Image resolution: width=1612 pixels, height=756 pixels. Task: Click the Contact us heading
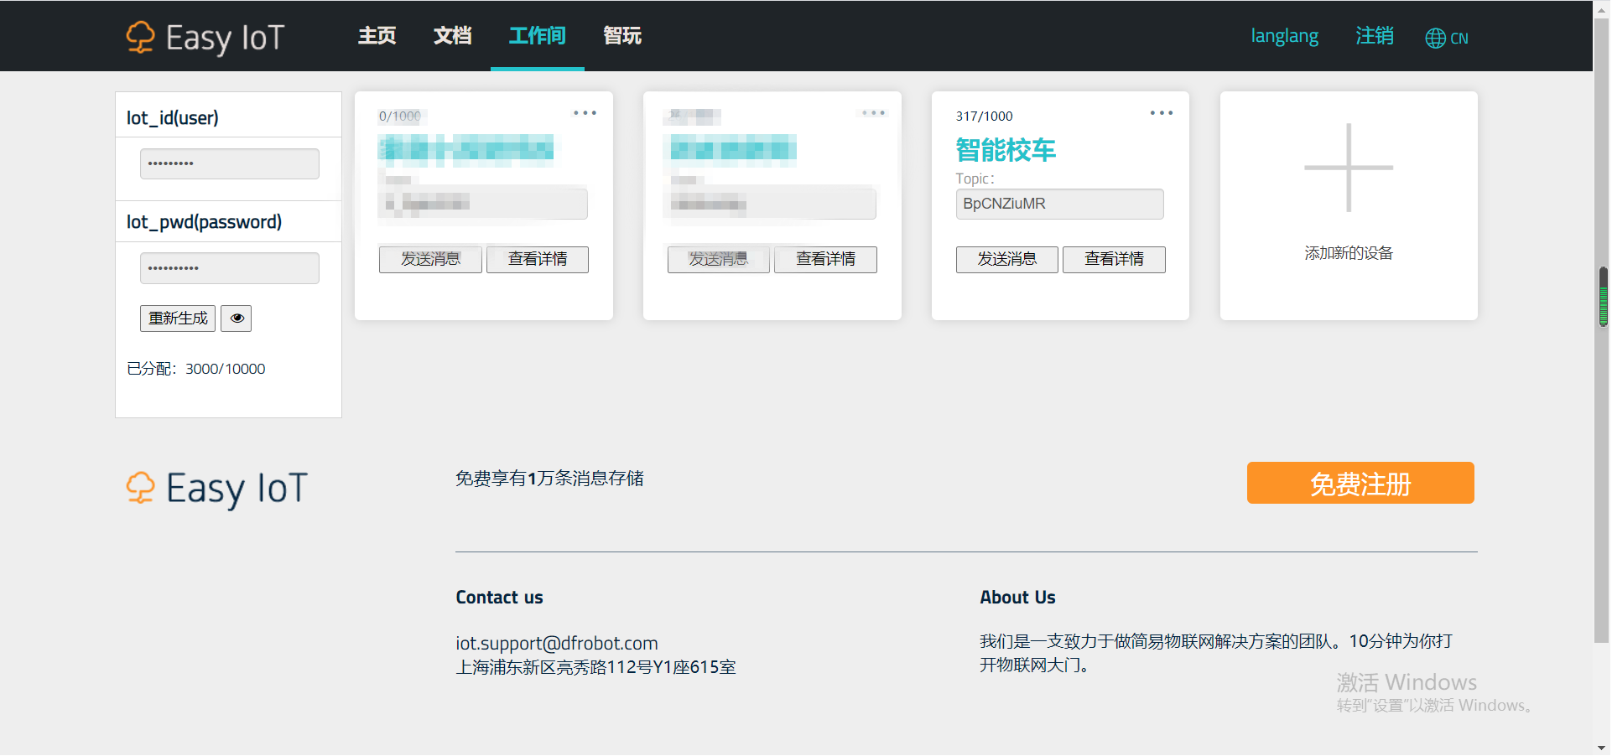[x=500, y=598]
